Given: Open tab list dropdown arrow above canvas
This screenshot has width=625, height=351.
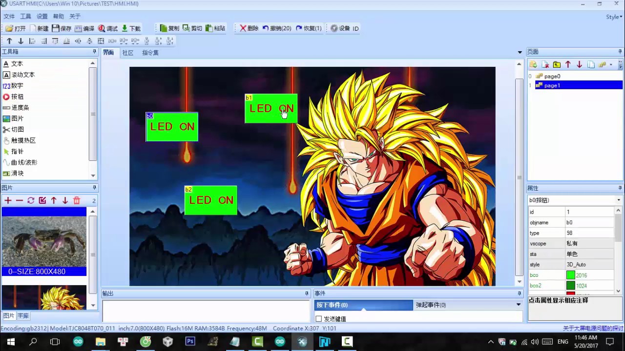Looking at the screenshot, I should 520,52.
